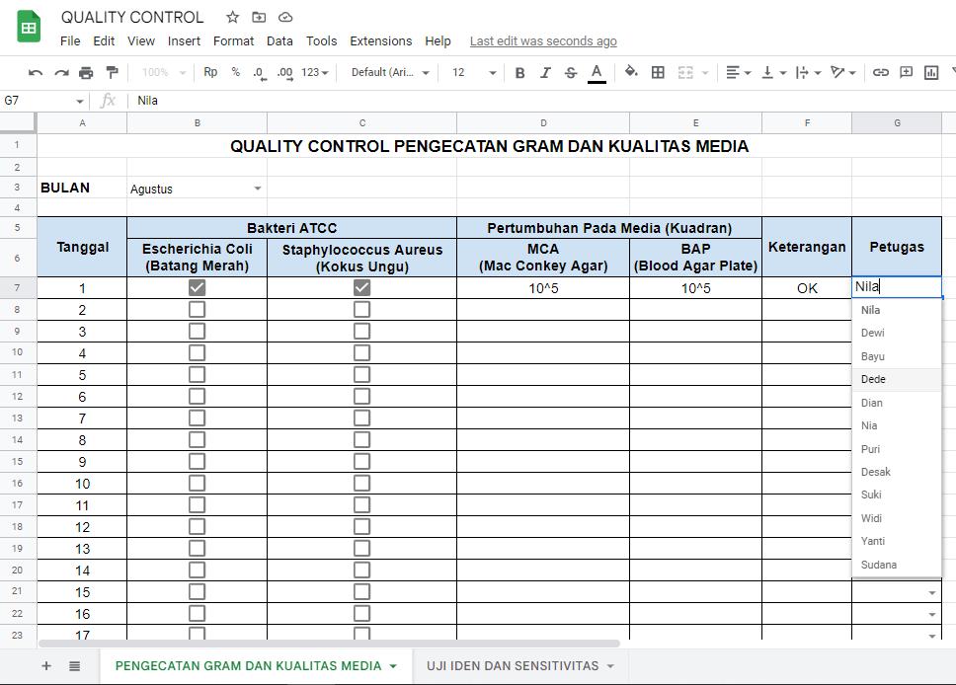This screenshot has height=685, width=956.
Task: Open the more number formats 123 dropdown
Action: [x=315, y=72]
